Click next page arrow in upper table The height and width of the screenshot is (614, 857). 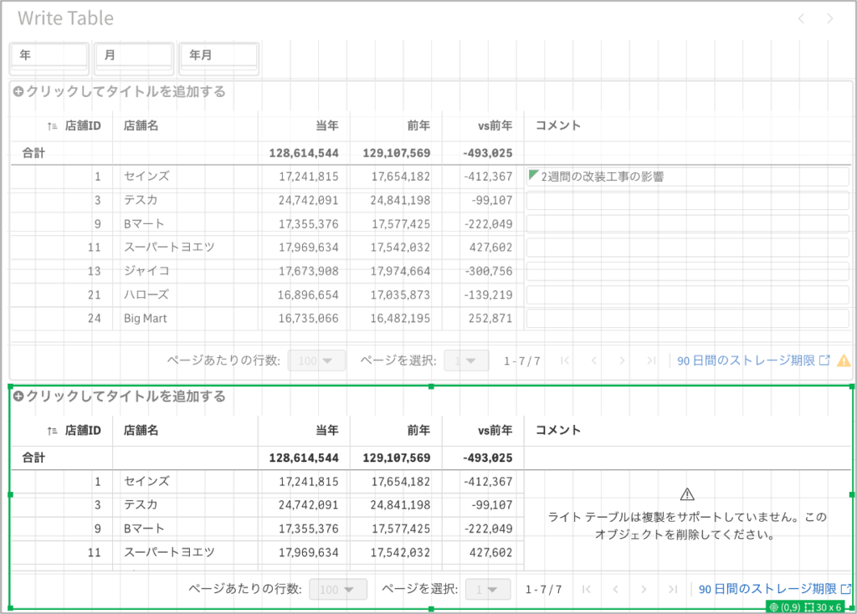[x=622, y=361]
